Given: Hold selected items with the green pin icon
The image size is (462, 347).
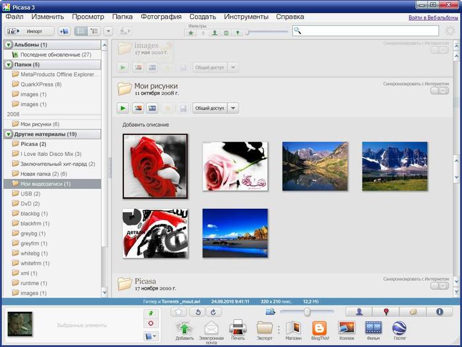Looking at the screenshot, I should [151, 314].
